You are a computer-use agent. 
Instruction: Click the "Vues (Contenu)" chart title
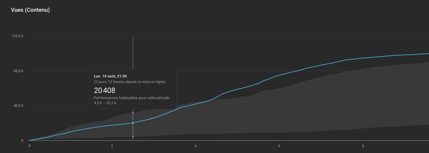(x=30, y=10)
